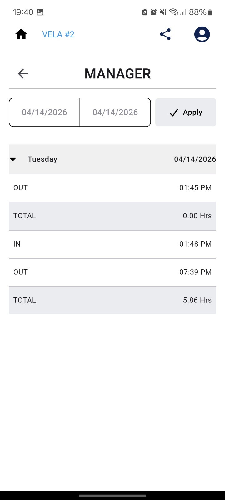Viewport: 225px width, 500px height.
Task: Open the share icon
Action: (165, 34)
